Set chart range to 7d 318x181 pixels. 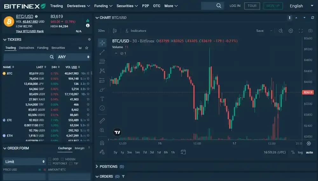[x=145, y=152]
